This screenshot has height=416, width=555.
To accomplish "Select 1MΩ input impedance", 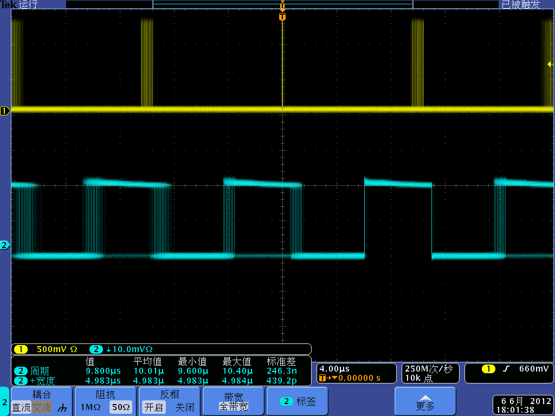I will pos(90,407).
